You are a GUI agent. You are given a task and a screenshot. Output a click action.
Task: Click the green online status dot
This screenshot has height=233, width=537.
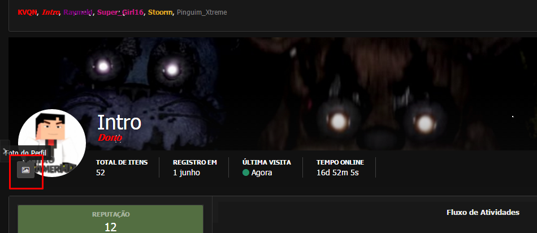coord(245,172)
